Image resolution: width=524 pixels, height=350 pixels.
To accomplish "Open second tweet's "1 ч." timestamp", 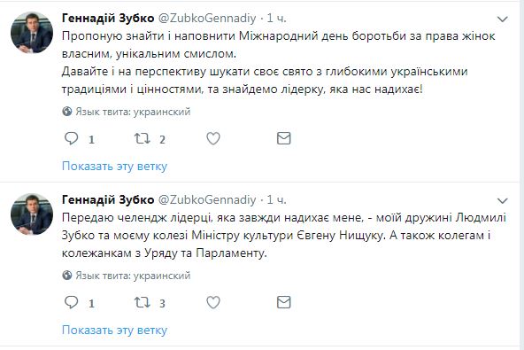I will pyautogui.click(x=276, y=199).
